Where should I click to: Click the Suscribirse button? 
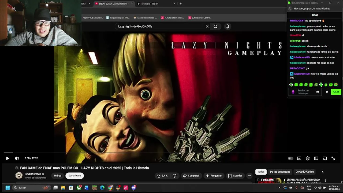(74, 176)
